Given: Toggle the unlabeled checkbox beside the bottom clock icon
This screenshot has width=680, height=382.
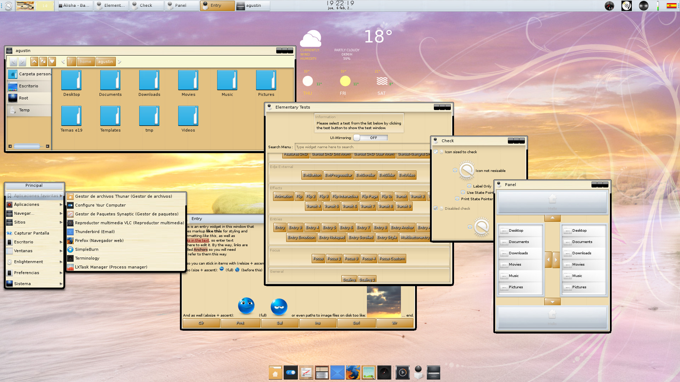Looking at the screenshot, I should click(x=470, y=227).
